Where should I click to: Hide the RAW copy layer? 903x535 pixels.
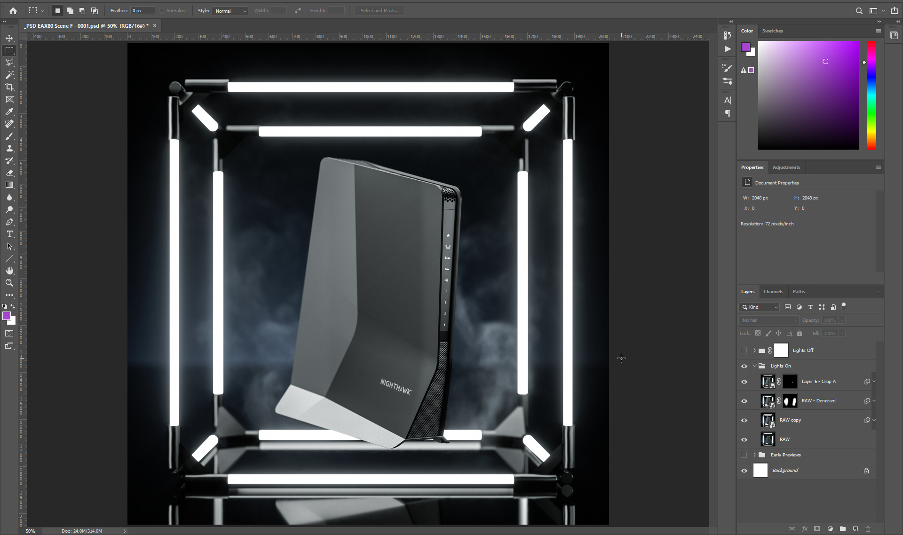[744, 420]
